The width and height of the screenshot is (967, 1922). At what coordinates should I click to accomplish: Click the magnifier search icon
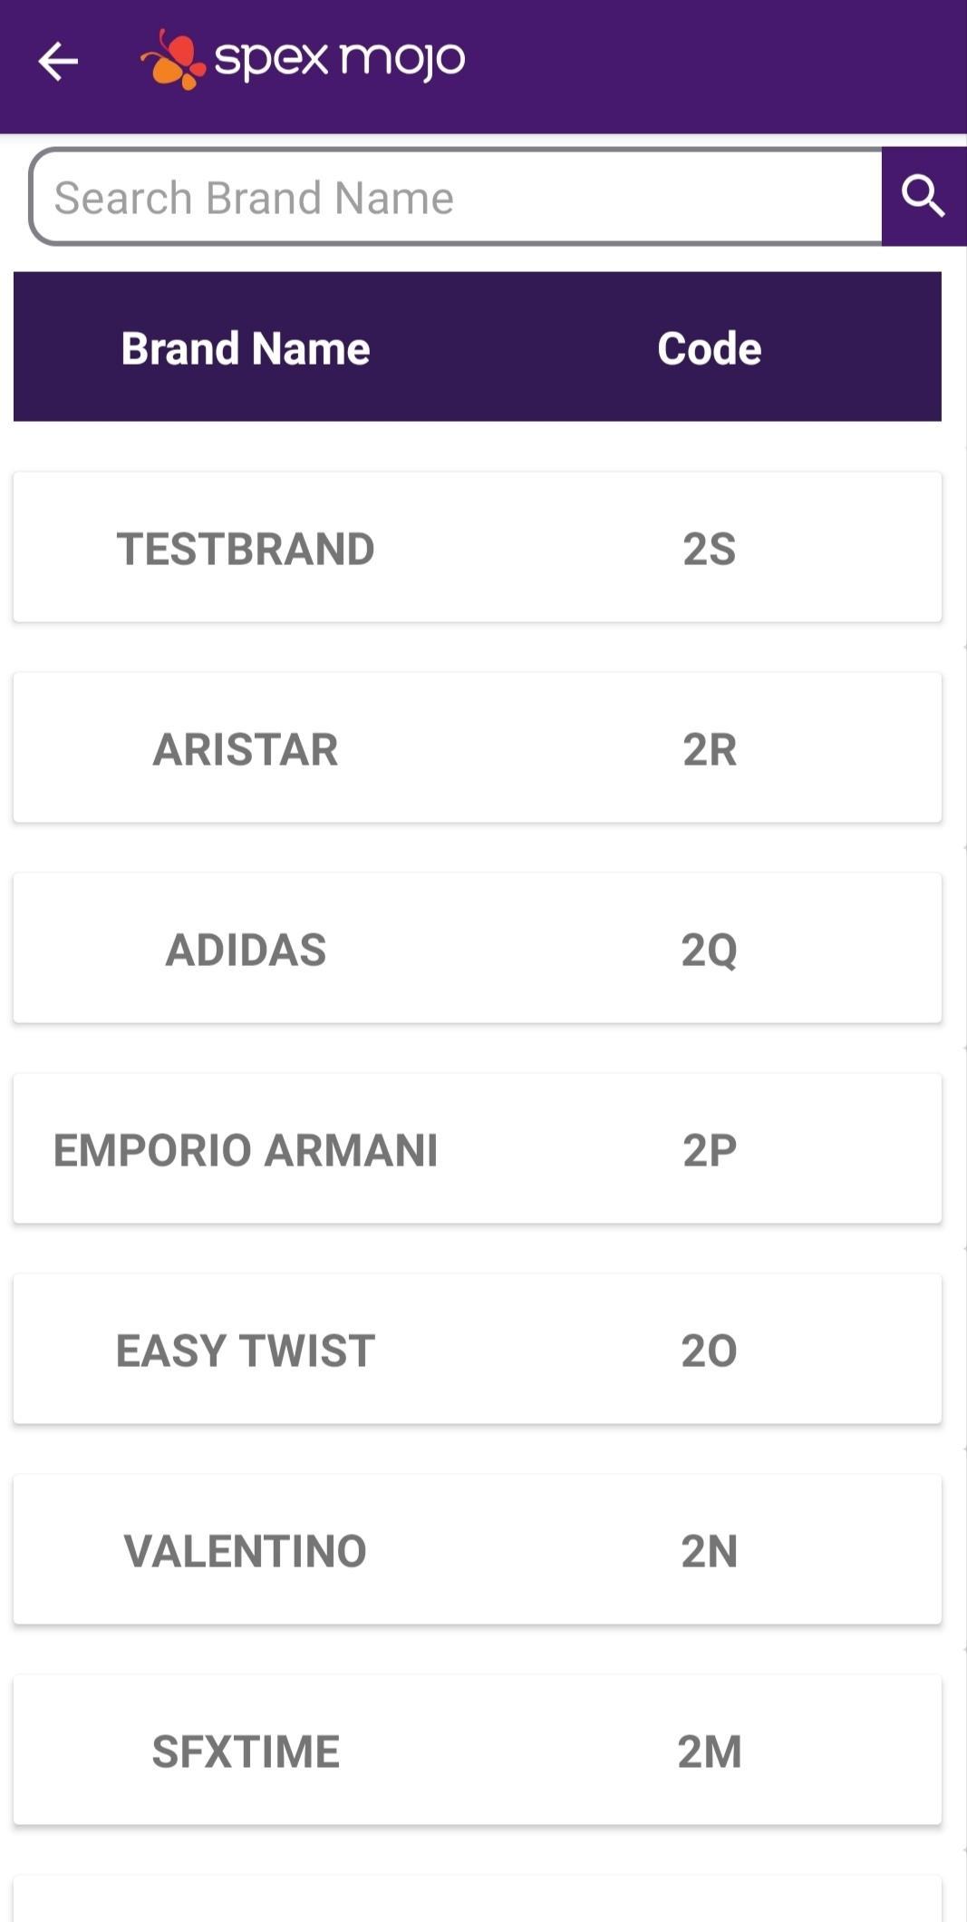click(x=923, y=196)
